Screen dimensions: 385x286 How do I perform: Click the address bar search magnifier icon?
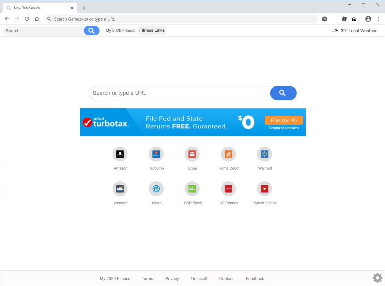49,19
